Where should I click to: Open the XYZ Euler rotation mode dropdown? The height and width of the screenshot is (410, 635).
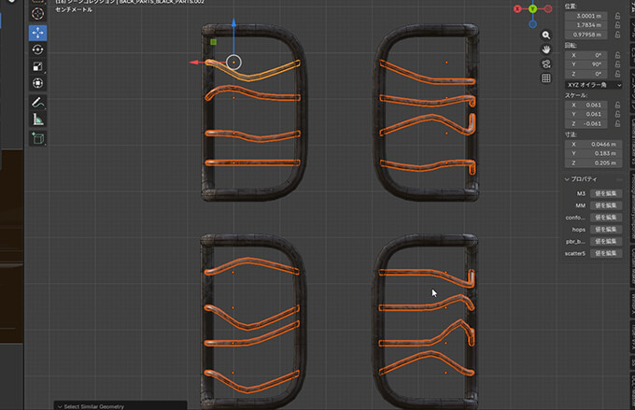pos(593,84)
